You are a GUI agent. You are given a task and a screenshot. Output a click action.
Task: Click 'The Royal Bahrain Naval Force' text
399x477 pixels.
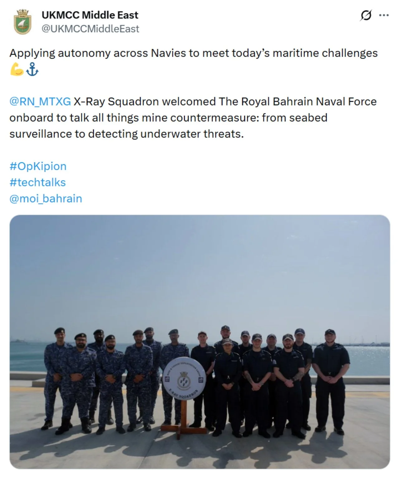coord(298,101)
